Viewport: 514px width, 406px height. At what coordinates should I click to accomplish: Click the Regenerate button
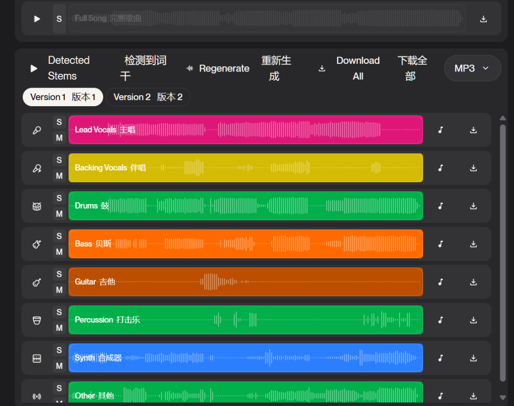pos(218,69)
